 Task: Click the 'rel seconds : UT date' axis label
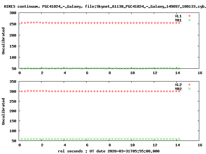pos(109,151)
